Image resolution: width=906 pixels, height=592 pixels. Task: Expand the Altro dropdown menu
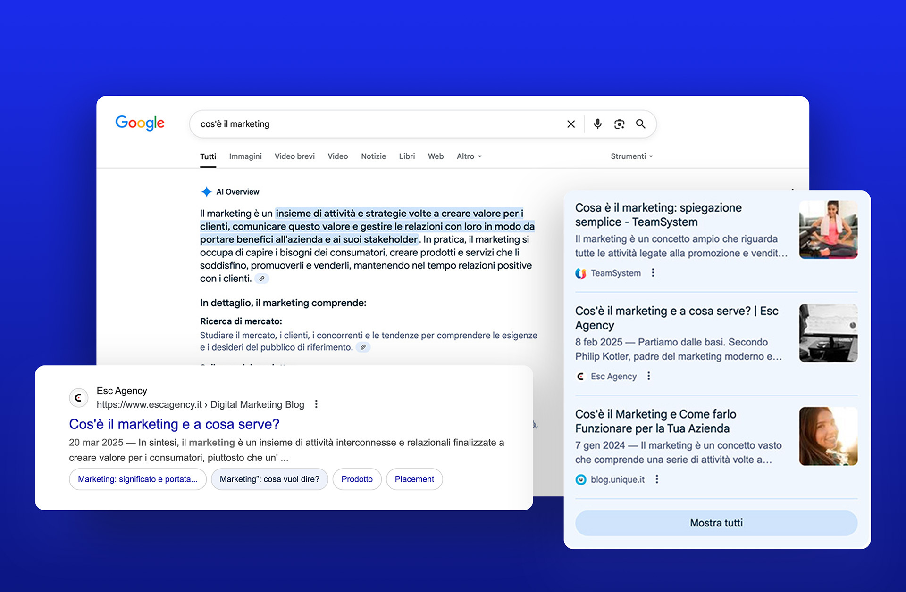click(469, 156)
